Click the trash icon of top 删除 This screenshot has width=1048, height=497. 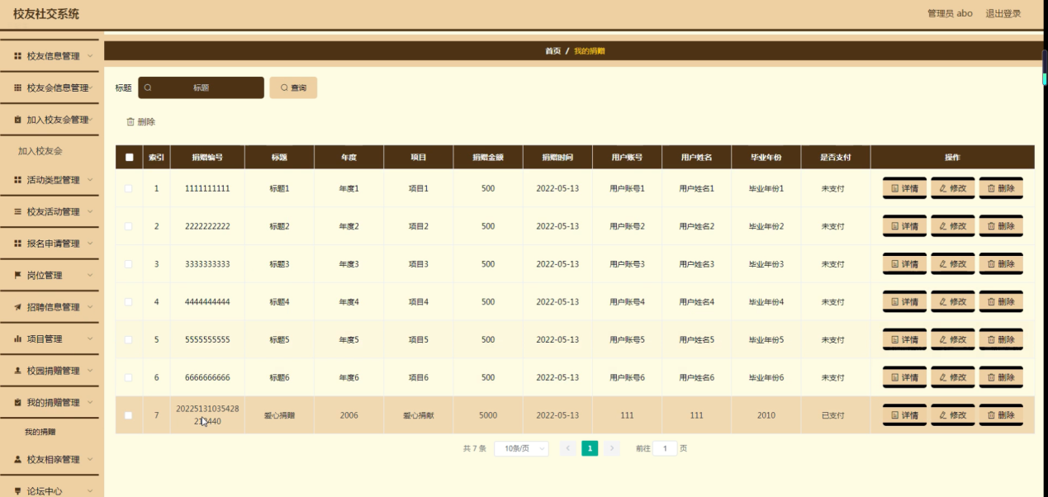(x=130, y=121)
